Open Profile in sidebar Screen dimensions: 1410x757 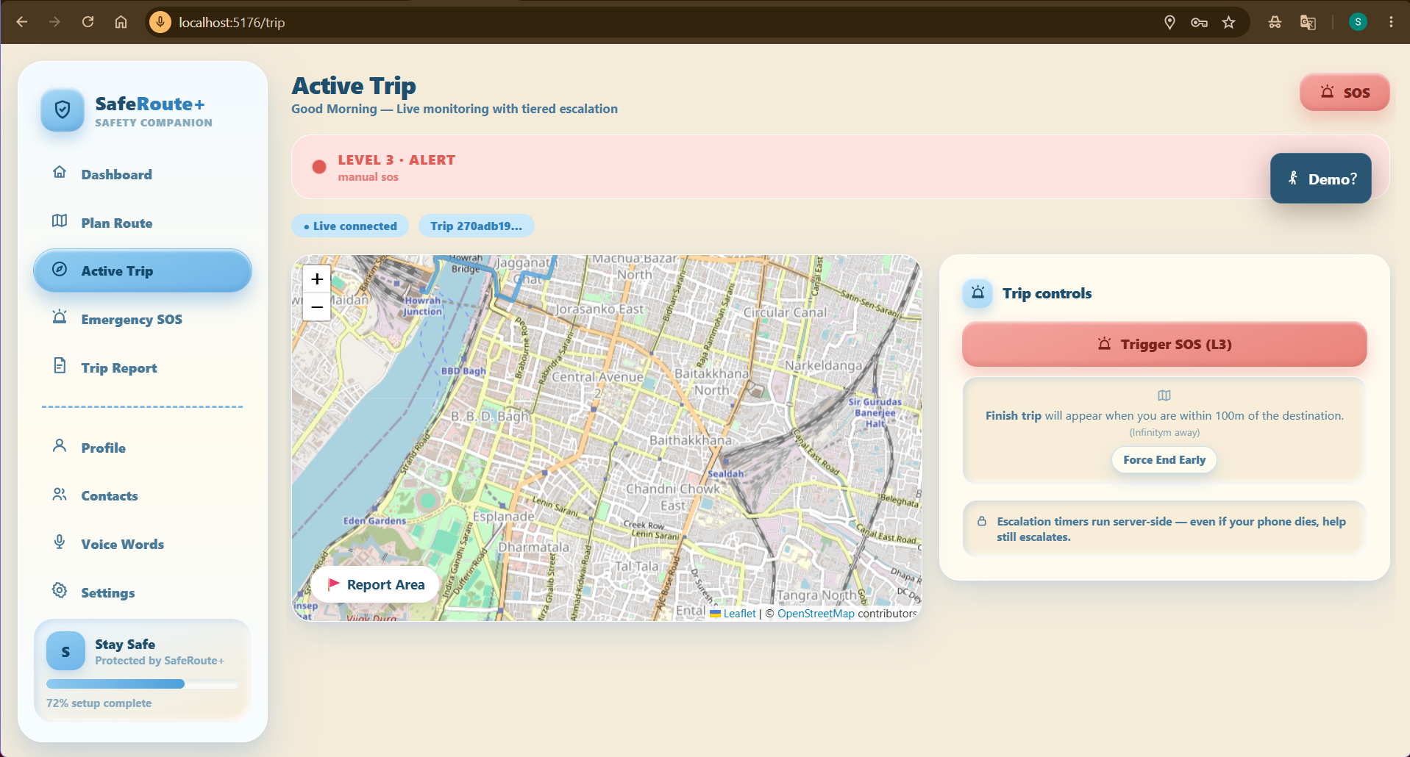(x=142, y=448)
